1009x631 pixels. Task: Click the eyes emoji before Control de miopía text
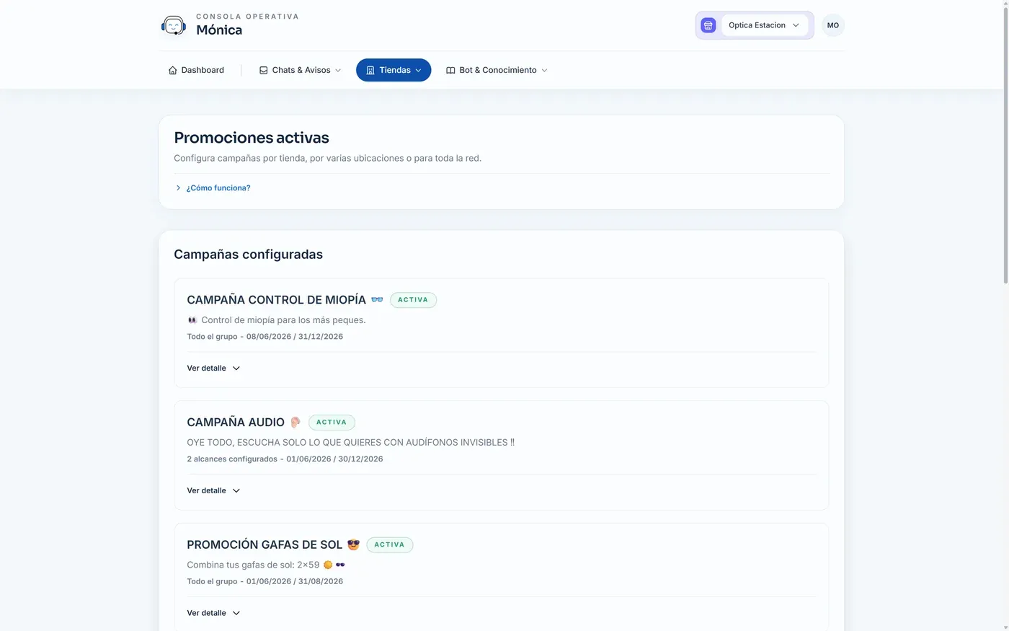pyautogui.click(x=192, y=320)
